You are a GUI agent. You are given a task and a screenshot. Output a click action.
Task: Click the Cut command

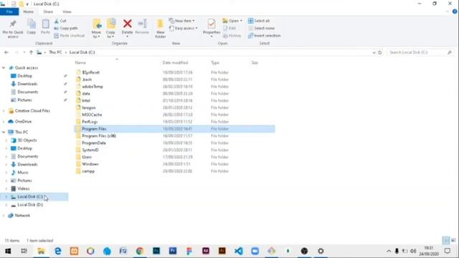60,21
